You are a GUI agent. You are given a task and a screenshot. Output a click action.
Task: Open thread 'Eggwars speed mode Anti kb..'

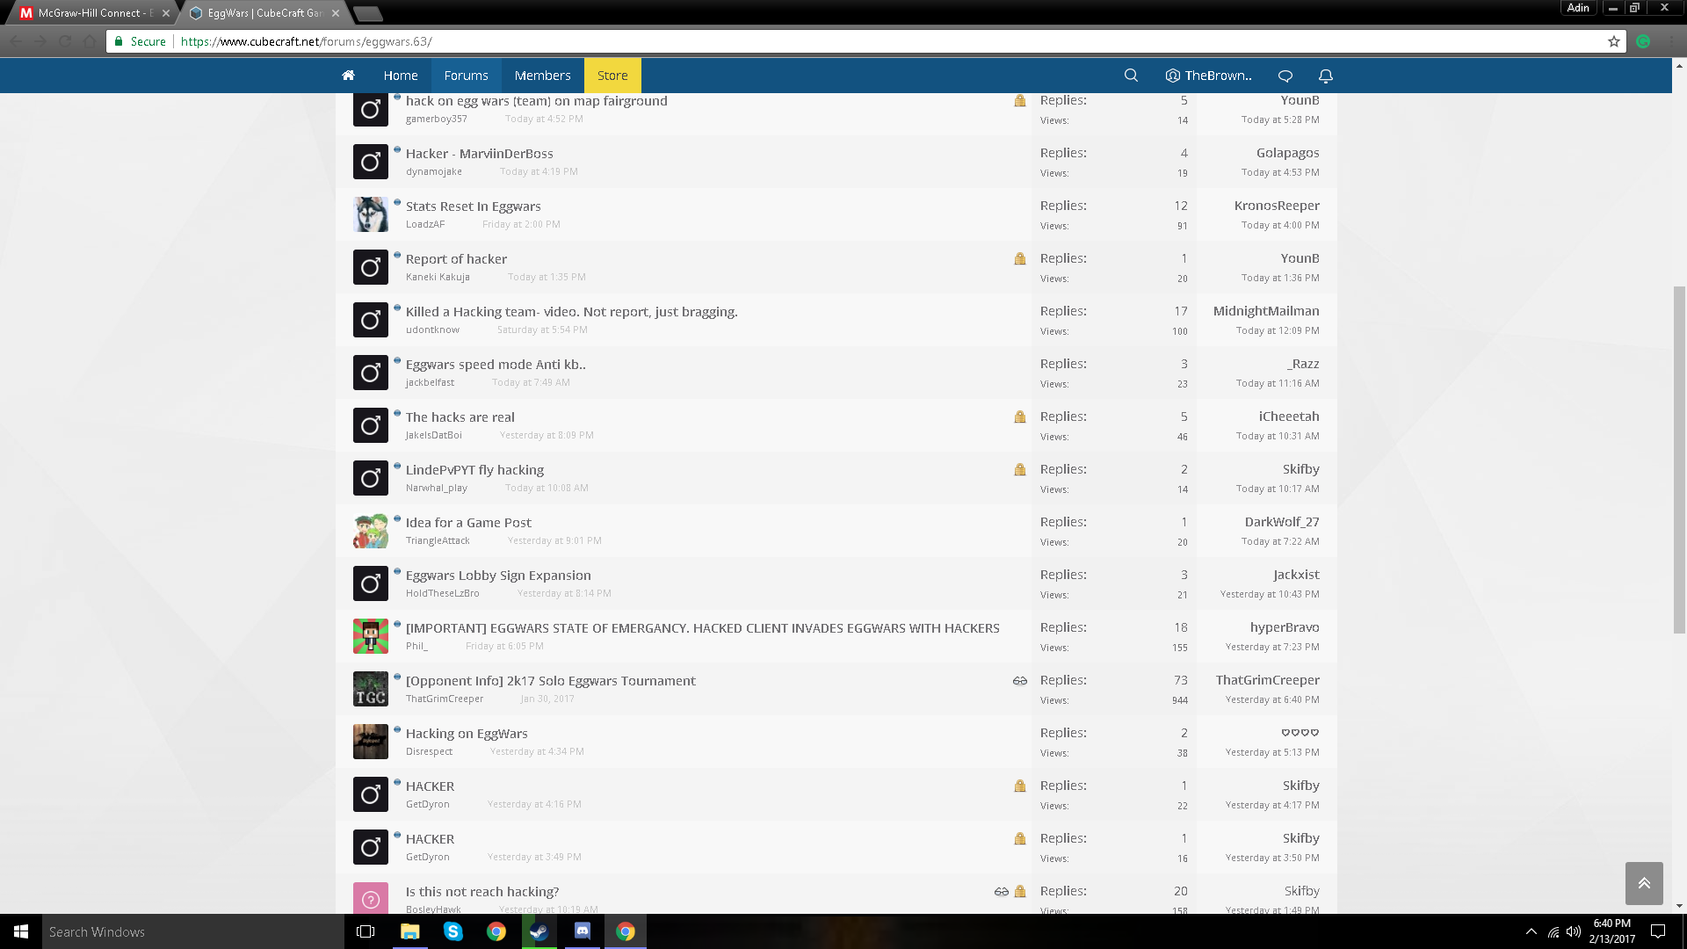[x=496, y=365]
